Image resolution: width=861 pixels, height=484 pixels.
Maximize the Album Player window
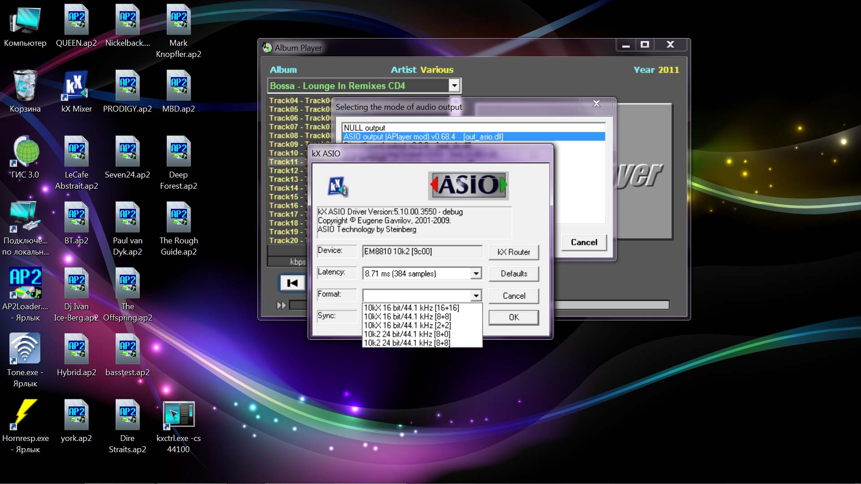pos(645,44)
